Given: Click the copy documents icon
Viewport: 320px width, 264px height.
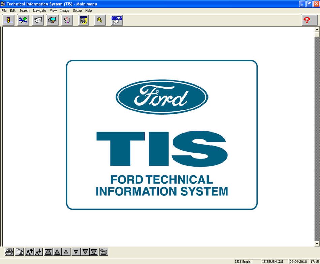Looking at the screenshot, I should pyautogui.click(x=20, y=252).
